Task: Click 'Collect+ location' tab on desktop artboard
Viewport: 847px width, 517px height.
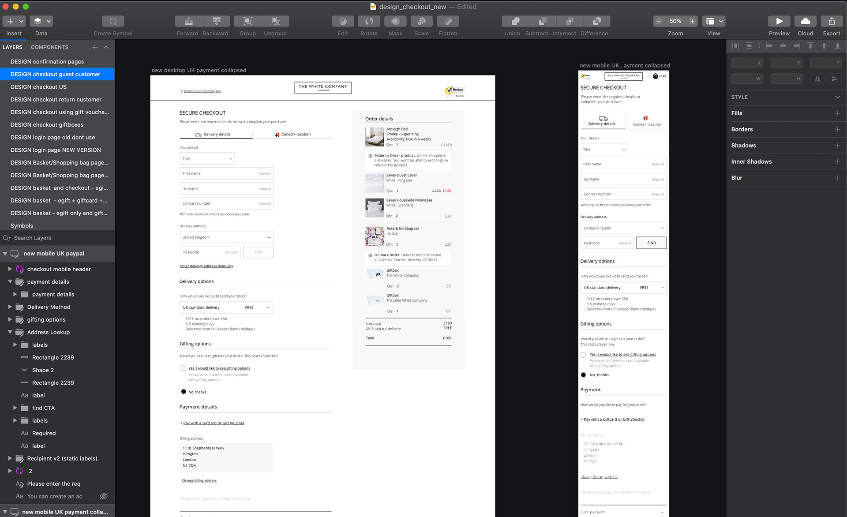Action: click(292, 134)
